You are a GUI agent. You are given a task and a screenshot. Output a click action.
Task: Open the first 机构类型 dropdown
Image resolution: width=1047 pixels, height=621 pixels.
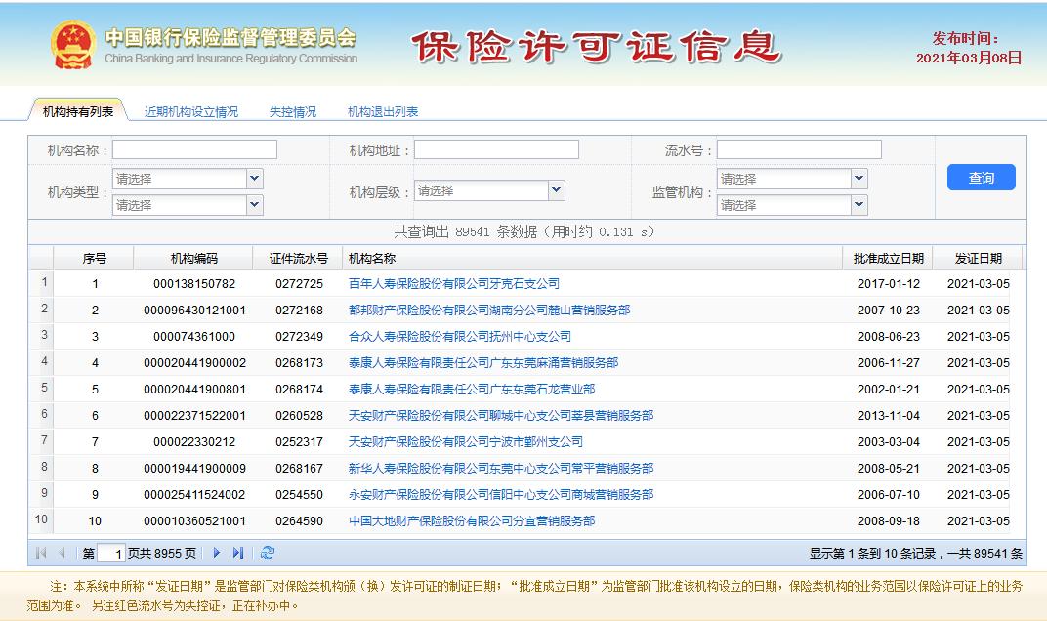tap(188, 179)
